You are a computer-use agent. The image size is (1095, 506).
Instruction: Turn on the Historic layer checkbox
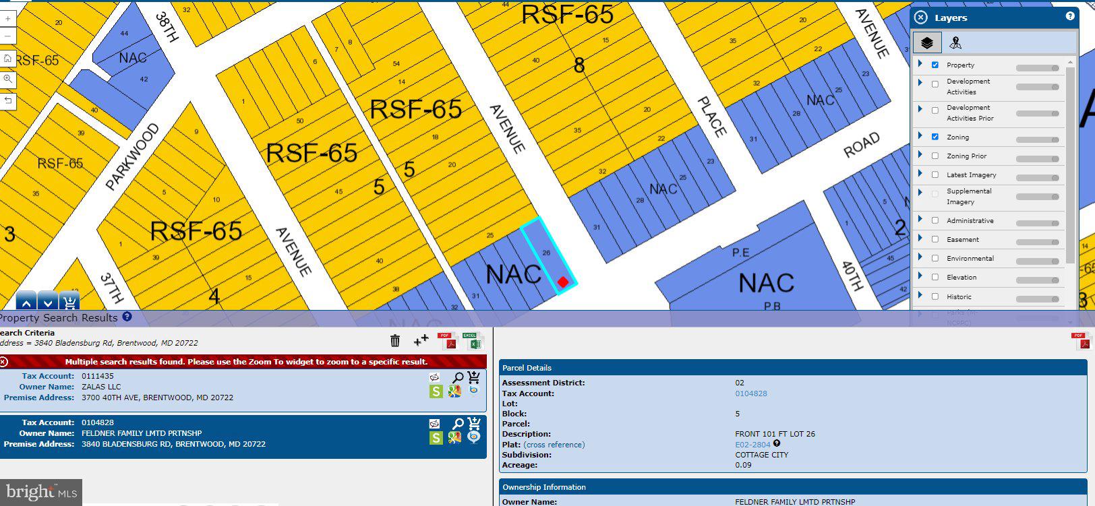(x=935, y=296)
